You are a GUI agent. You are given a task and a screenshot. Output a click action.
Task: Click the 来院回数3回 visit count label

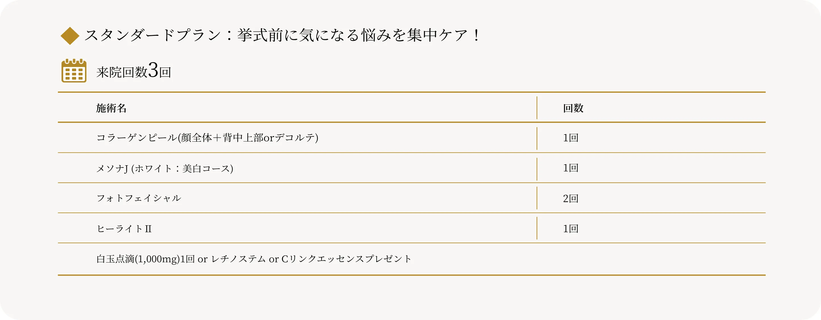tap(134, 71)
